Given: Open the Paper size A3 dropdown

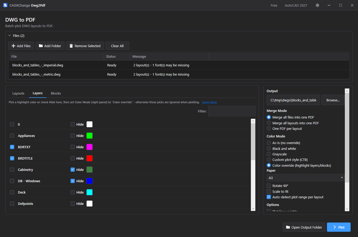Looking at the screenshot, I should coord(306,178).
